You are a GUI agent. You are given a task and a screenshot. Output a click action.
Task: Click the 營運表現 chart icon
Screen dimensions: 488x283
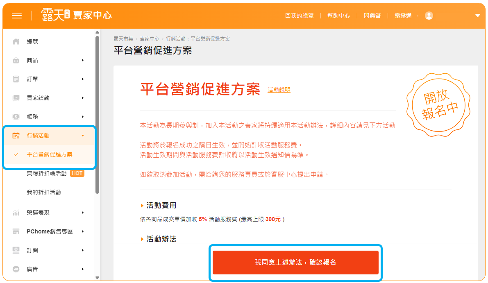[x=16, y=213]
